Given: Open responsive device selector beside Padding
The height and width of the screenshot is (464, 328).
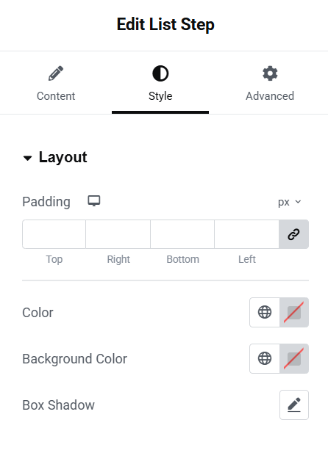Looking at the screenshot, I should click(94, 201).
